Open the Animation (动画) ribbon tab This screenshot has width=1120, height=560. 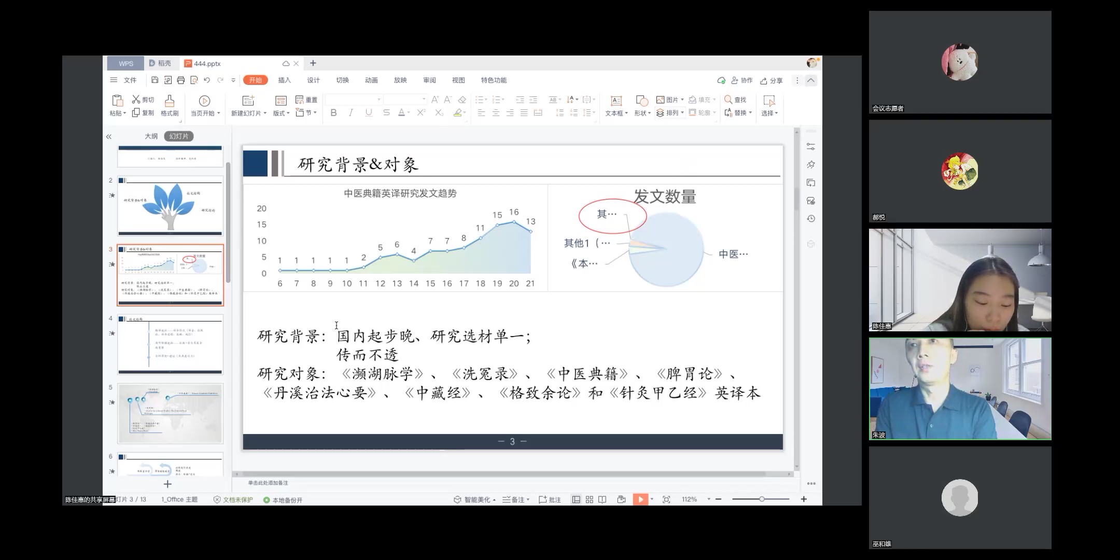point(371,80)
